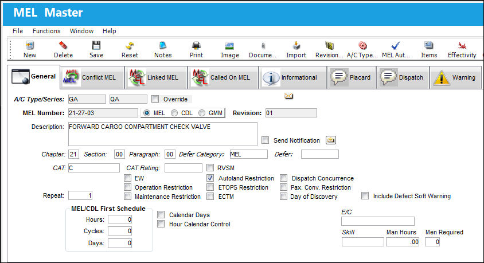The image size is (484, 263).
Task: Open the Help menu
Action: 110,31
